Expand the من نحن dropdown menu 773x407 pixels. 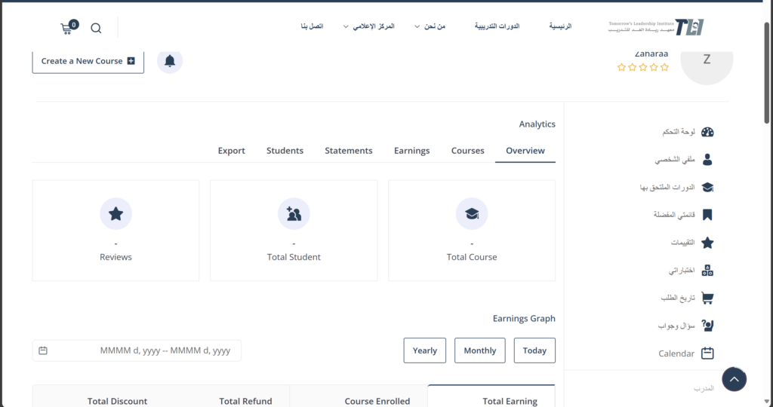pos(430,26)
